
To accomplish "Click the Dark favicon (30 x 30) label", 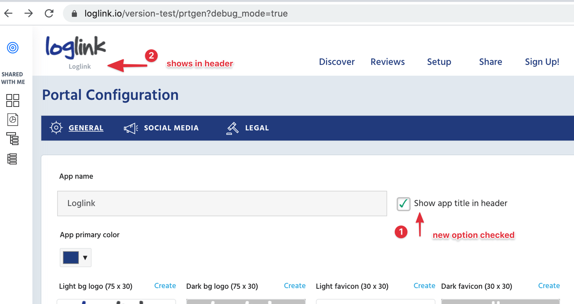I will pyautogui.click(x=477, y=286).
